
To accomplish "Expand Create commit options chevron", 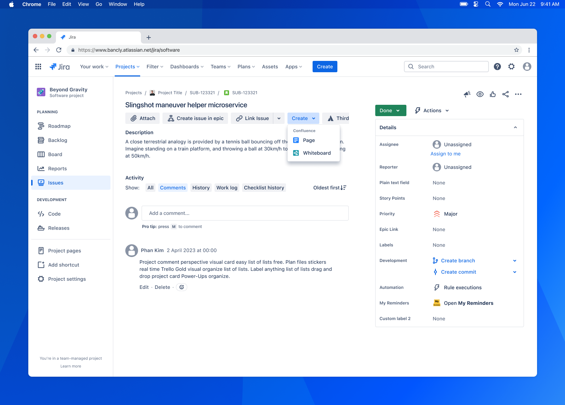I will 515,272.
